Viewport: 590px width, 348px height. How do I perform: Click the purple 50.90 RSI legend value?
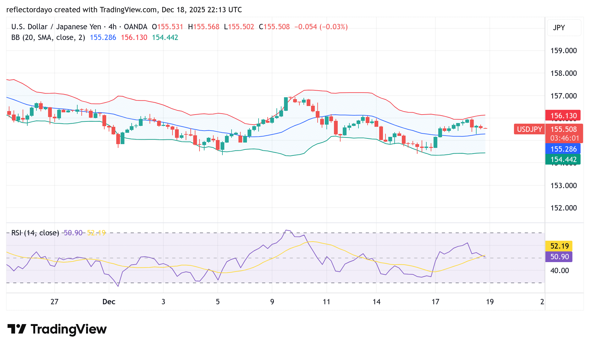point(73,233)
